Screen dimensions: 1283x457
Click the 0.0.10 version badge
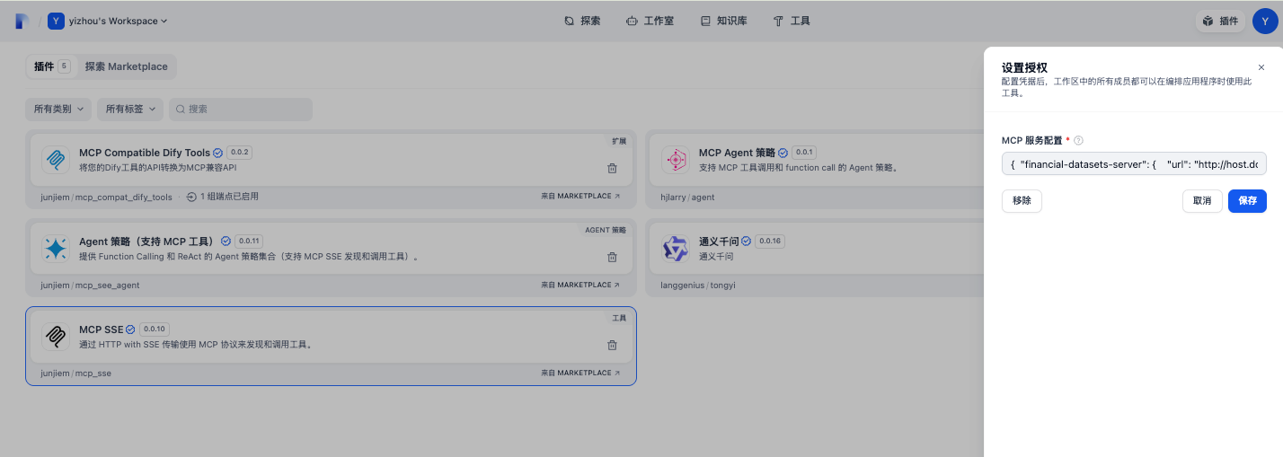click(x=155, y=330)
